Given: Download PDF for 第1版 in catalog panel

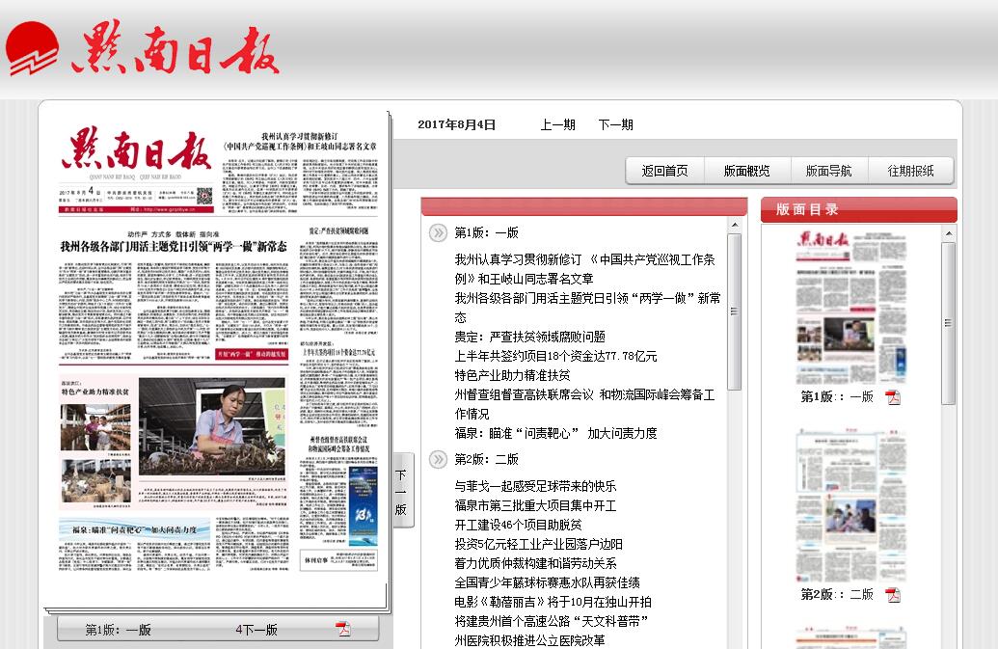Looking at the screenshot, I should coord(893,397).
